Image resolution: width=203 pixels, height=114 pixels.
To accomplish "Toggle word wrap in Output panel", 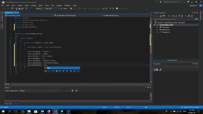I will coord(76,91).
